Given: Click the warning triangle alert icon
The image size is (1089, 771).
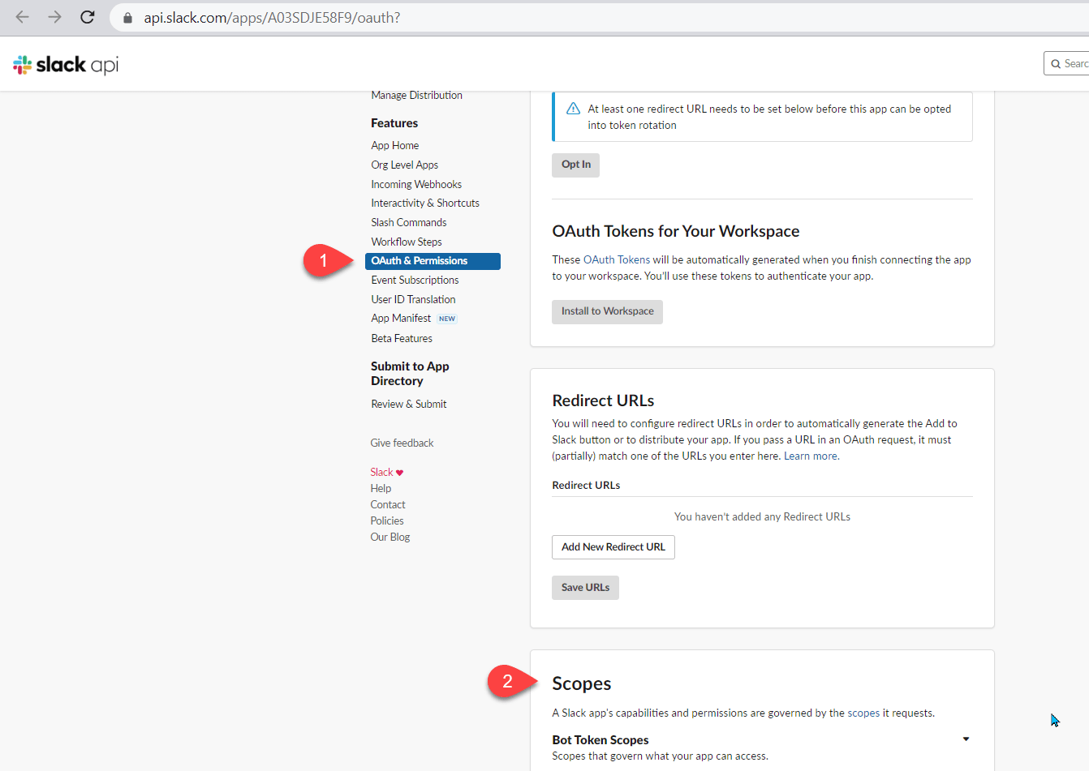Looking at the screenshot, I should click(573, 109).
